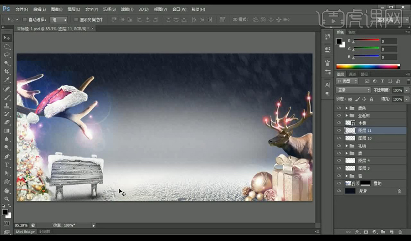Screen dimensions: 411x241
Task: Select the Eyedropper tool
Action: pyautogui.click(x=7, y=80)
